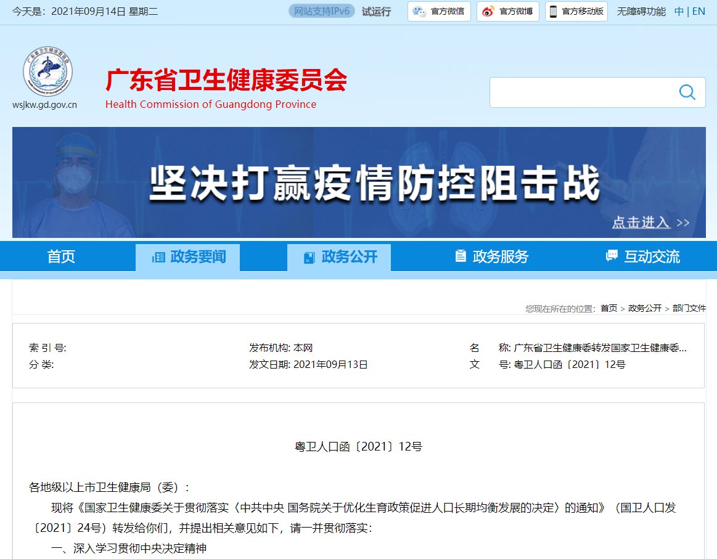Click the magnifier search icon
The image size is (717, 559).
pyautogui.click(x=687, y=92)
